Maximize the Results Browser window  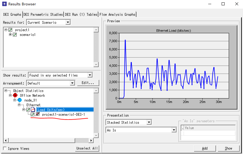(x=223, y=4)
